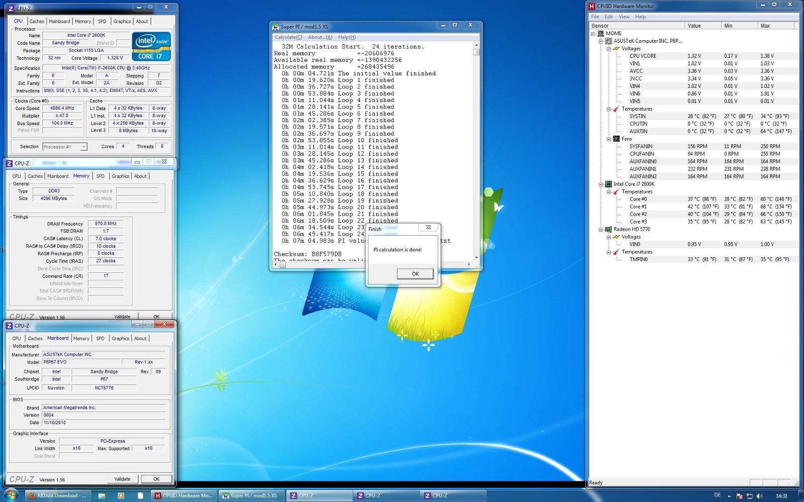This screenshot has width=804, height=502.
Task: Open the View menu in HWMonitor
Action: 624,17
